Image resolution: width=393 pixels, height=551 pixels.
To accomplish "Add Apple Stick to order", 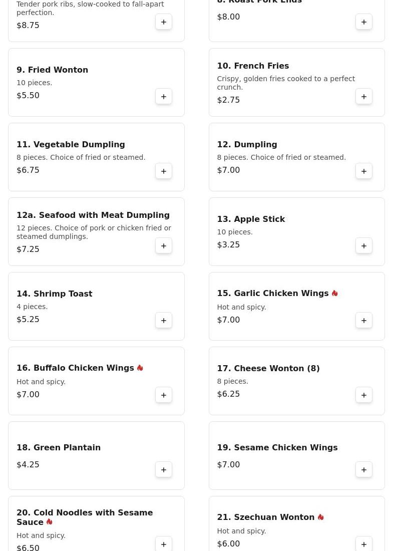I will [364, 246].
